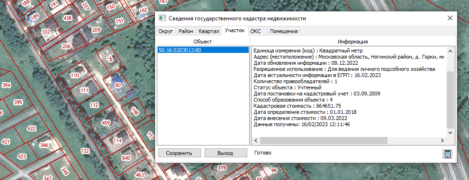Click parcel 112 label on the map
Image resolution: width=469 pixels, height=180 pixels.
(94, 105)
